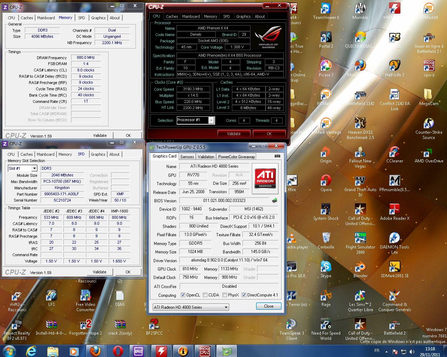Open TeamViewer 6 desktop shortcut
The height and width of the screenshot is (357, 447).
[x=326, y=12]
